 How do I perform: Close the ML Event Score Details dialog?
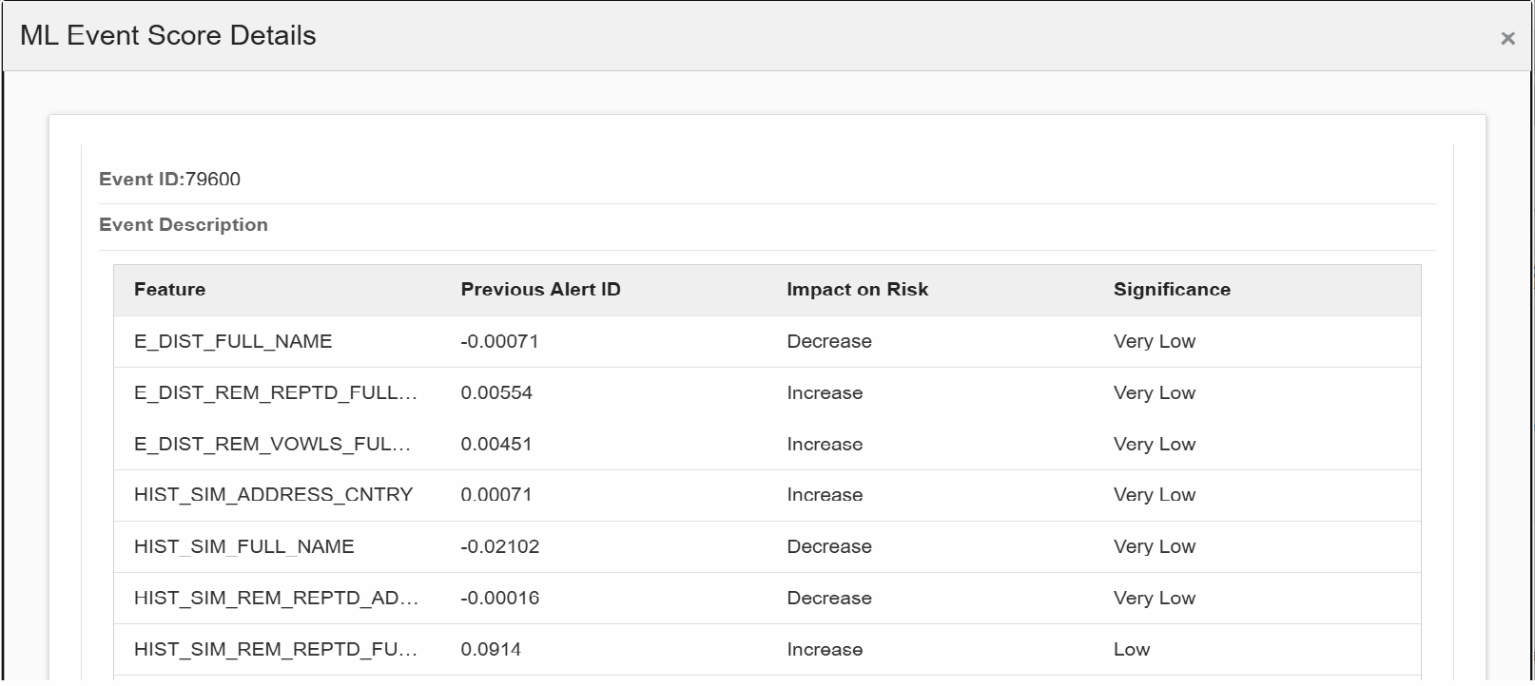[x=1507, y=39]
